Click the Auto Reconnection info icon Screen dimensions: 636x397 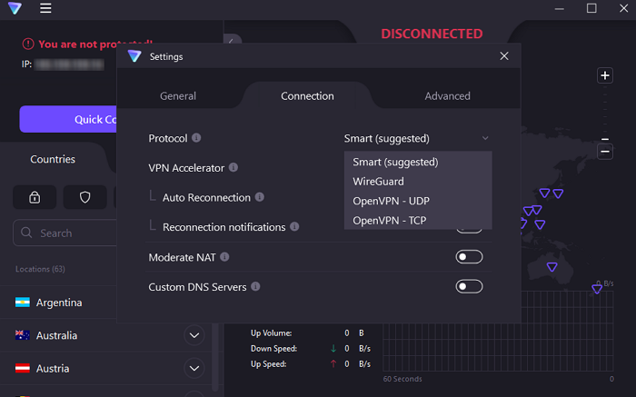click(260, 197)
